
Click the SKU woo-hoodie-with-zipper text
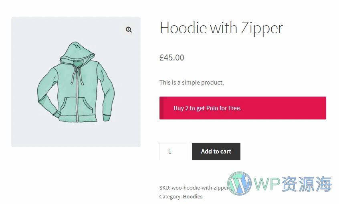[x=194, y=188]
